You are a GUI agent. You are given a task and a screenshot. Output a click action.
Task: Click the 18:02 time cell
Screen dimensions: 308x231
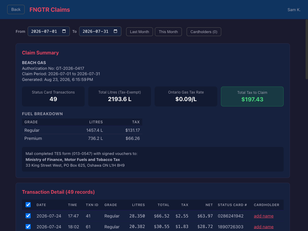73,227
